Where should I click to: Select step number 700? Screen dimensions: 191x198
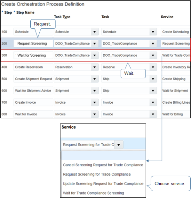[4, 102]
